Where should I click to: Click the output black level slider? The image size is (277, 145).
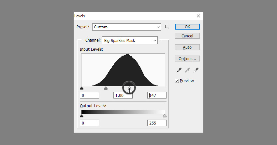click(81, 116)
